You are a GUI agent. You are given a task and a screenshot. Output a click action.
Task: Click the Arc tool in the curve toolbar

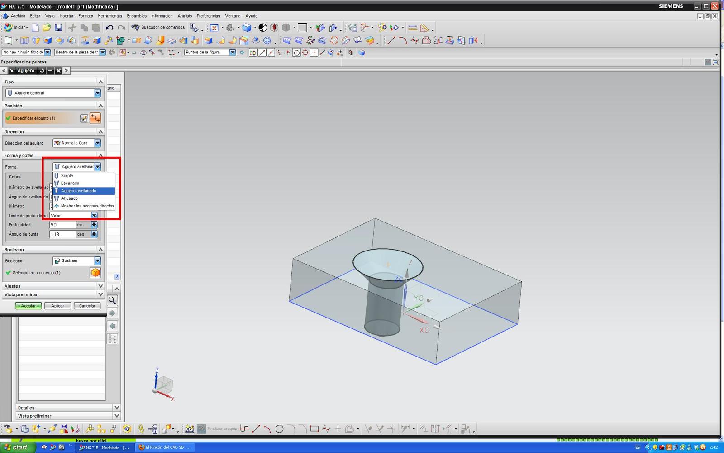(x=403, y=41)
